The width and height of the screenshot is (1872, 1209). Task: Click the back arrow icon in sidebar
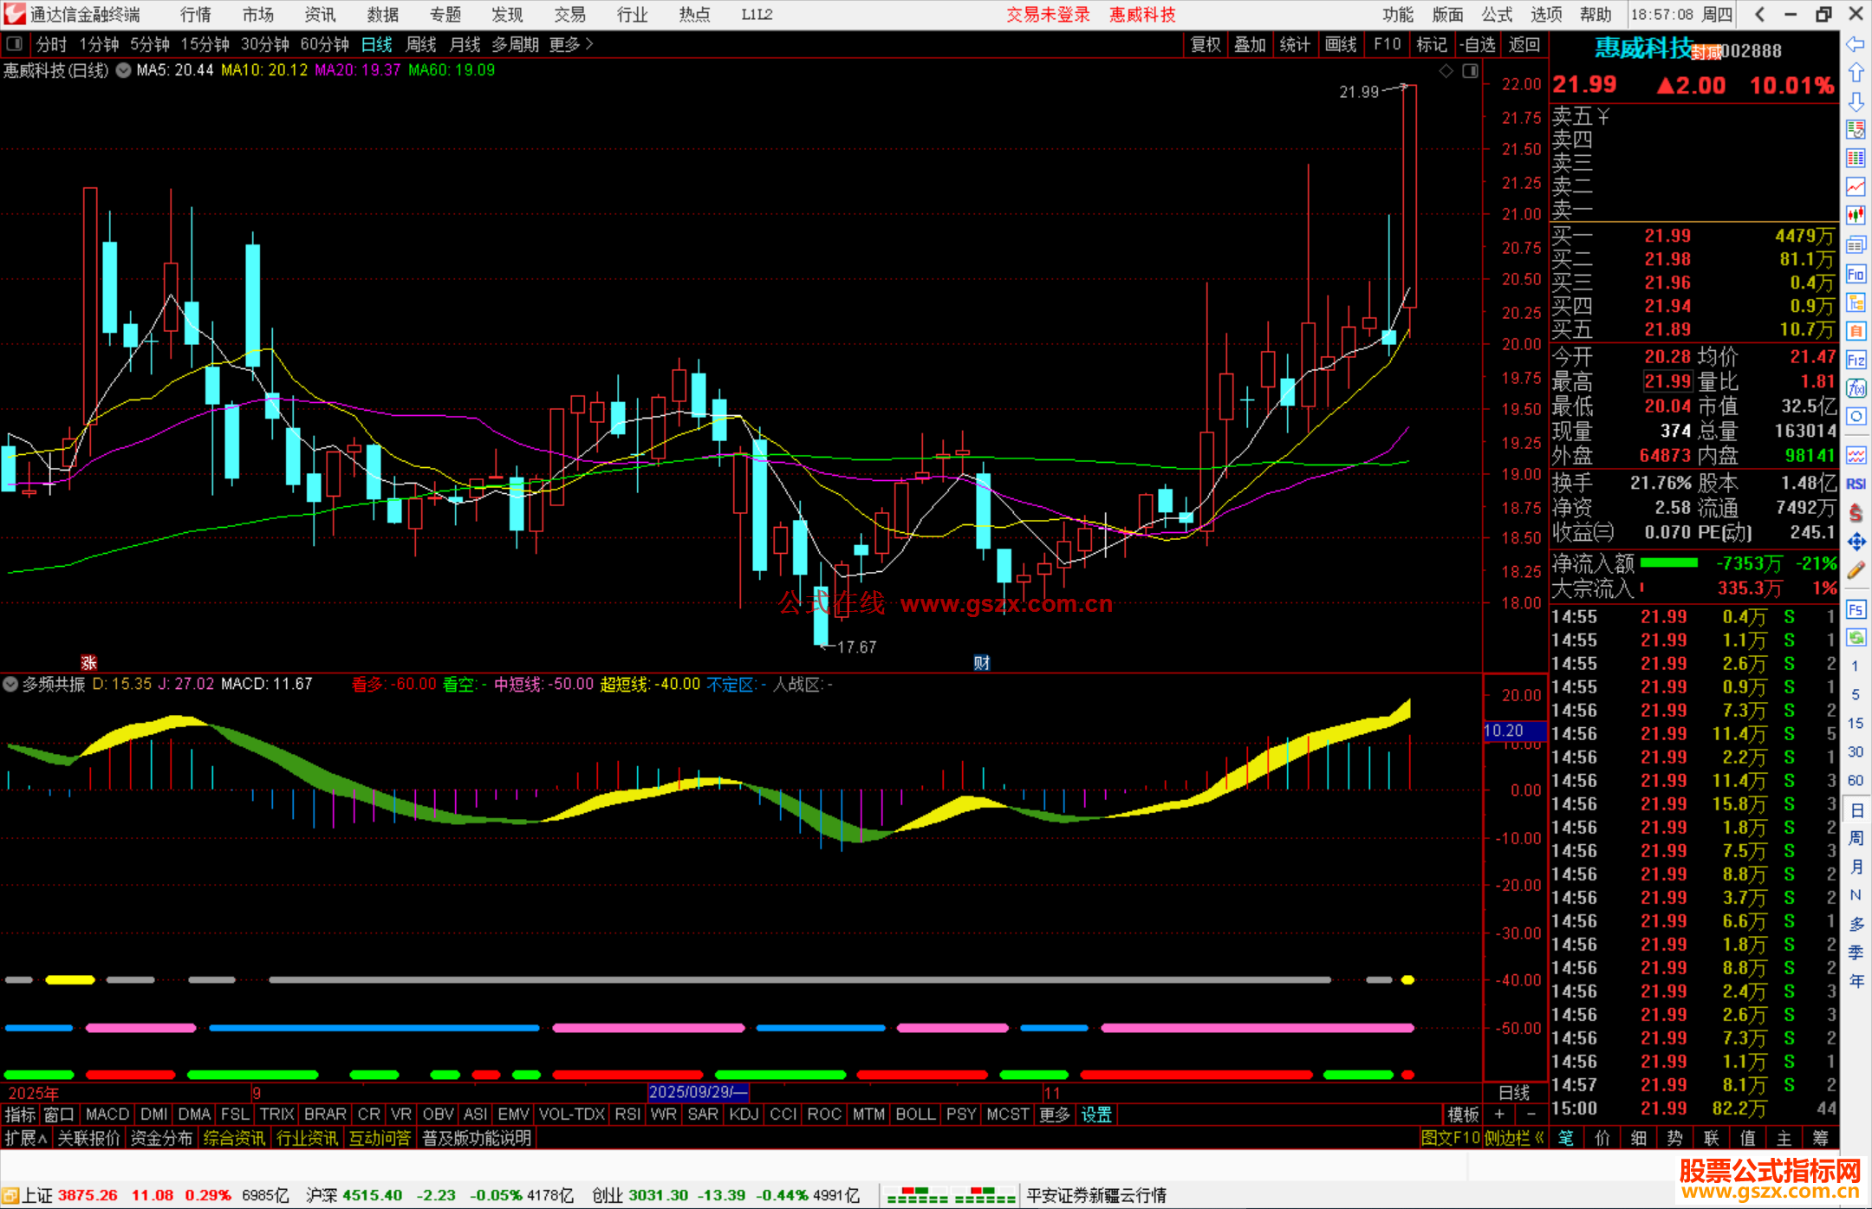click(1856, 44)
